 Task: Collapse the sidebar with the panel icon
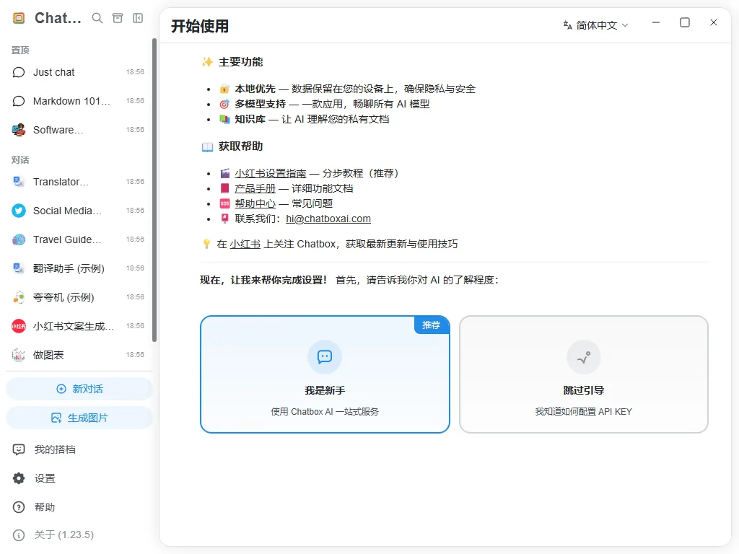coord(138,18)
